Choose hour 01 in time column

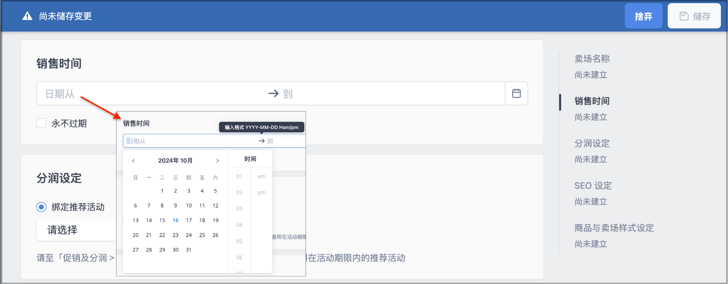[239, 176]
